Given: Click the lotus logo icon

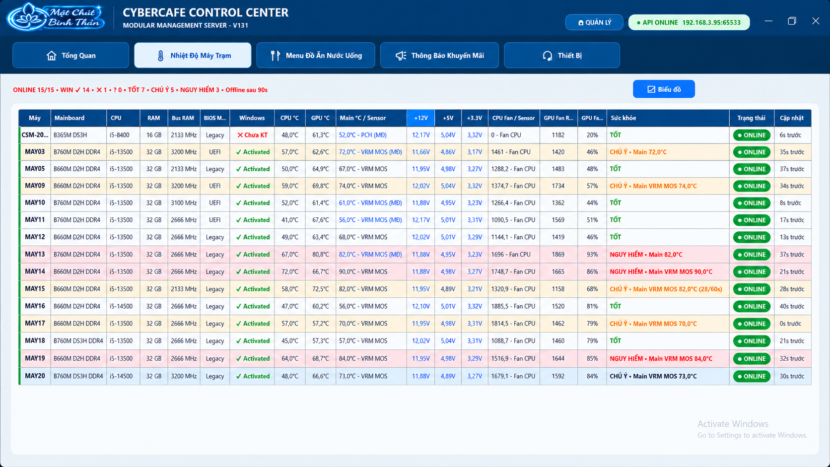Looking at the screenshot, I should [26, 17].
